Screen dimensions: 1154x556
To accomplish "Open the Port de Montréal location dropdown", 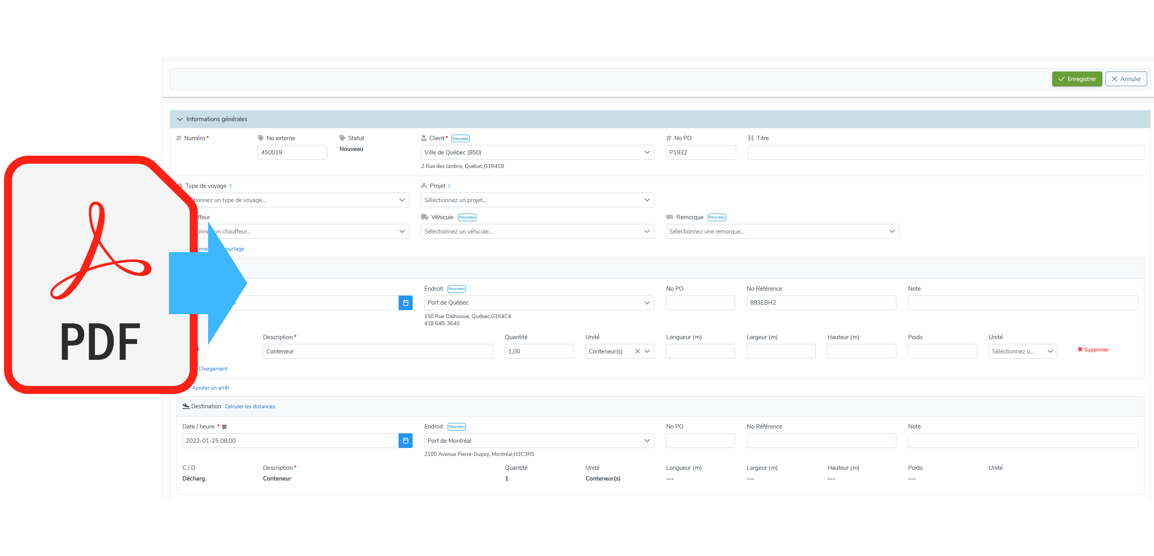I will click(539, 440).
